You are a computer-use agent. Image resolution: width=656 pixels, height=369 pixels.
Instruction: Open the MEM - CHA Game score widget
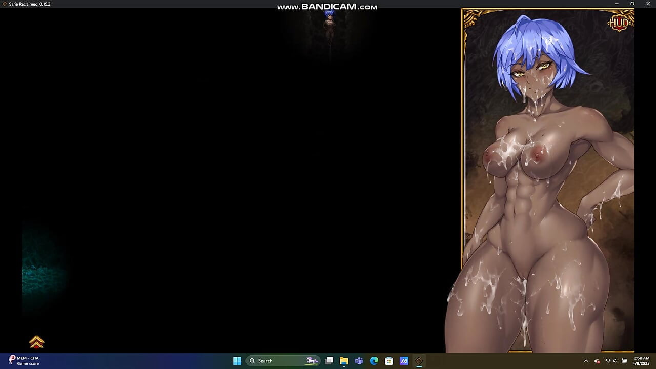24,361
